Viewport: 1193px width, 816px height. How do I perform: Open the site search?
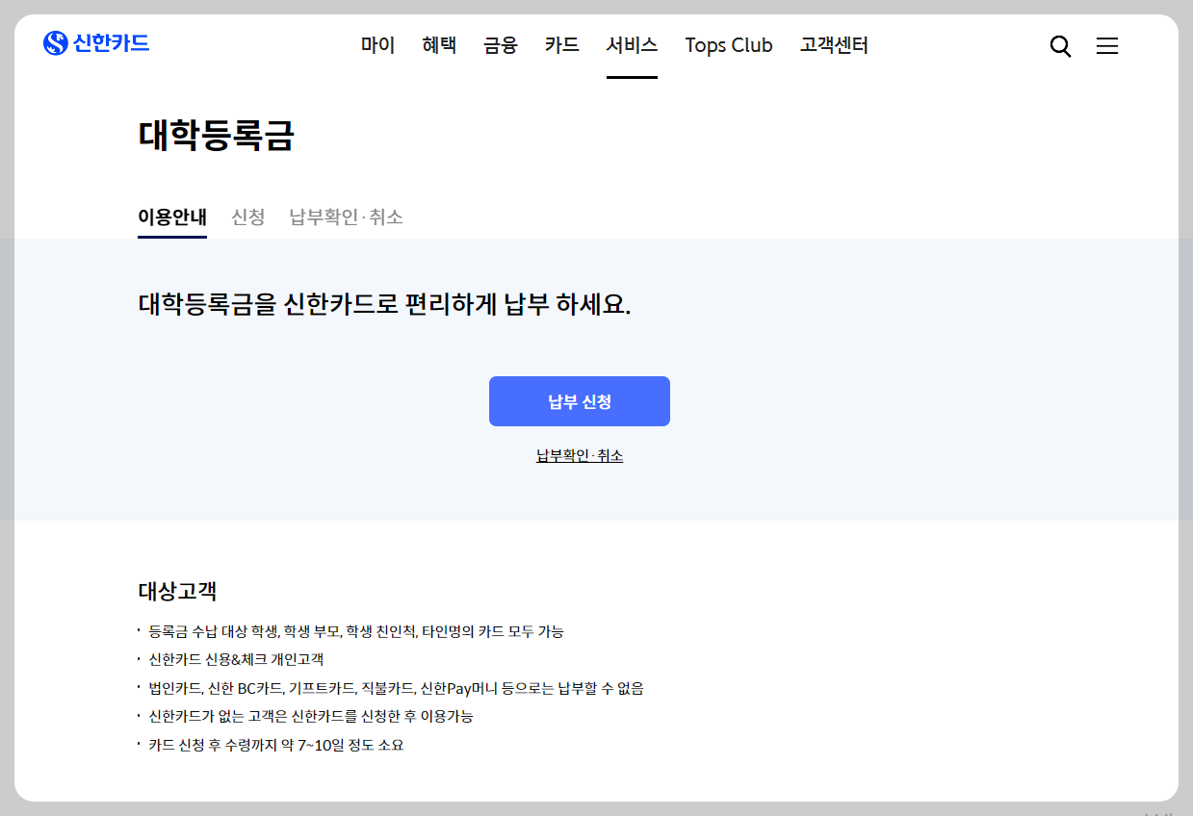point(1060,45)
